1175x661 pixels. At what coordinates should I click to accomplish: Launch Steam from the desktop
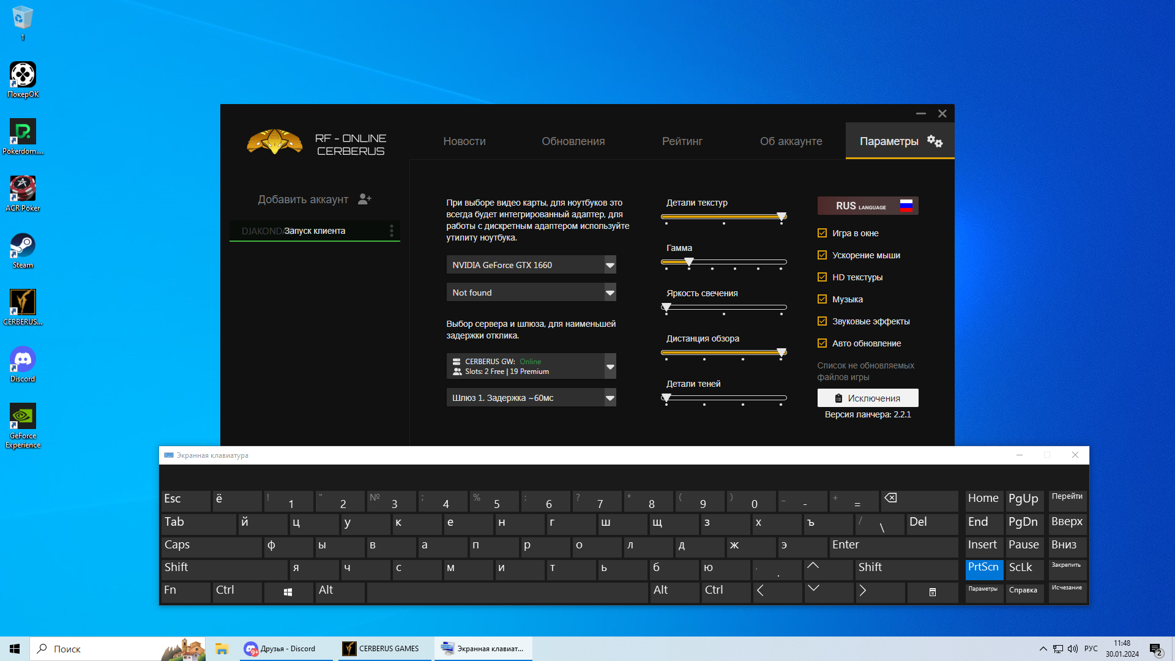23,250
